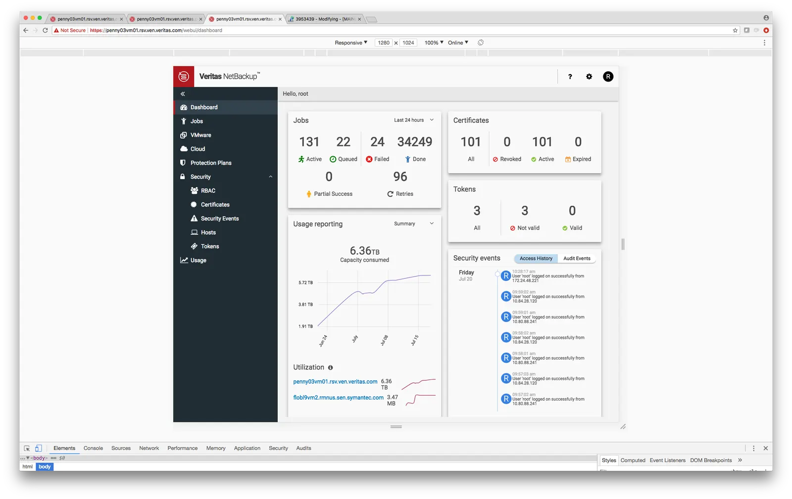Open the root user avatar menu

pyautogui.click(x=608, y=77)
